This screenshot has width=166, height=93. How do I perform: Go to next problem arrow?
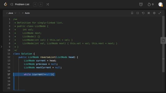pyautogui.click(x=41, y=4)
